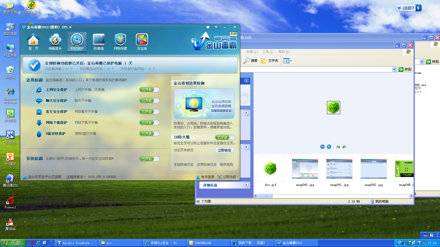Toggle the U盘实时保护 switch

[149, 134]
